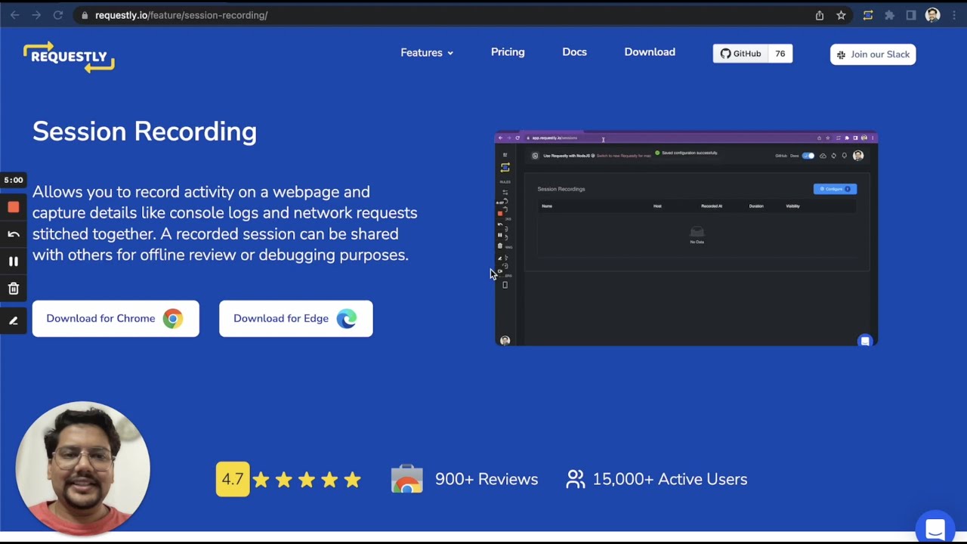Click Download for Chrome button
Screen dimensions: 967x544
(x=116, y=319)
